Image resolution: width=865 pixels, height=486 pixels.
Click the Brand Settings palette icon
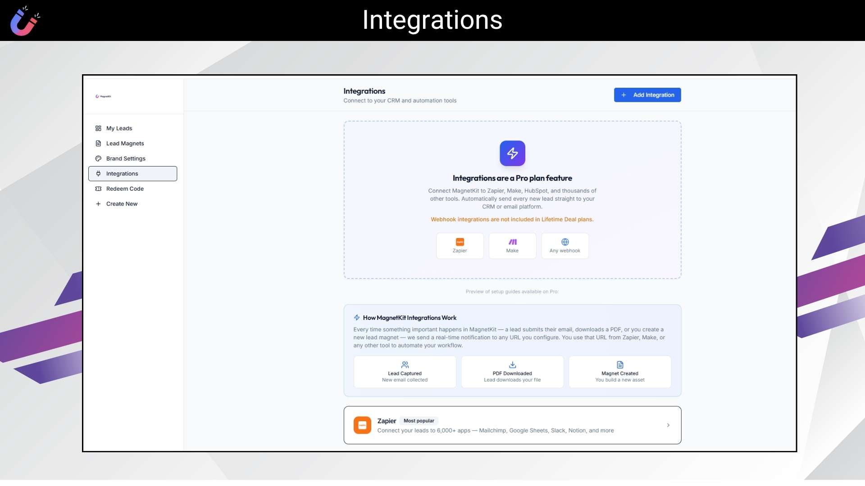[98, 159]
